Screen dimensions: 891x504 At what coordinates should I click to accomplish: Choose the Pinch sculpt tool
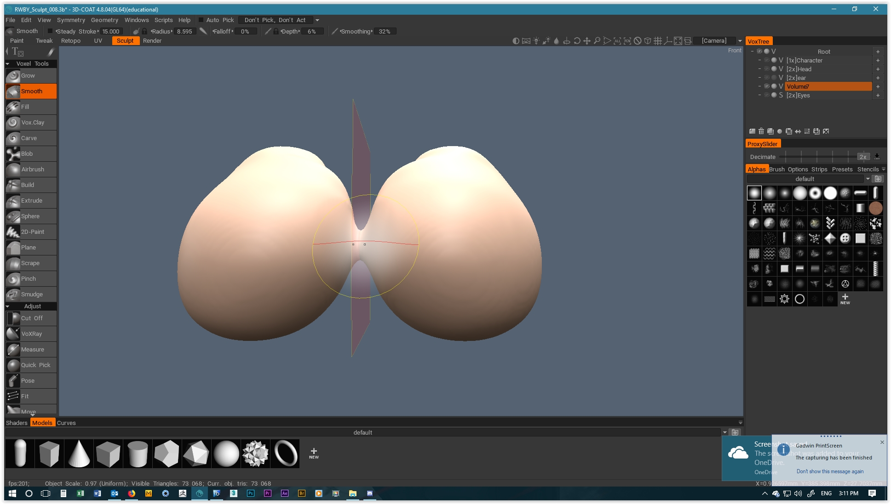tap(31, 279)
